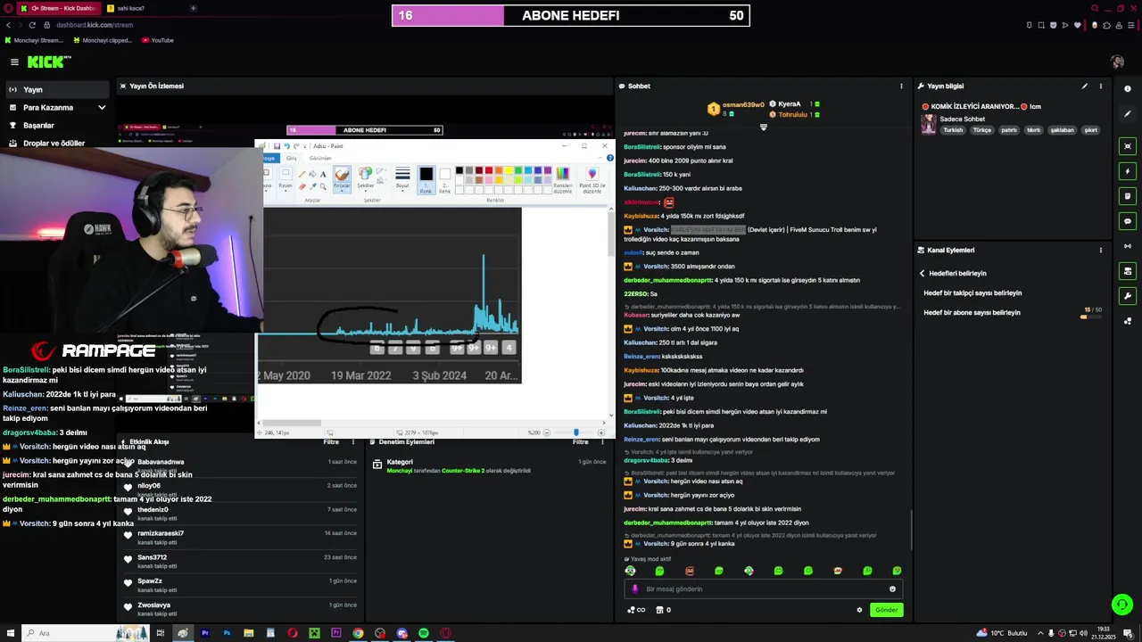The height and width of the screenshot is (642, 1142).
Task: Pick the last emote in chat emote row
Action: [x=897, y=571]
